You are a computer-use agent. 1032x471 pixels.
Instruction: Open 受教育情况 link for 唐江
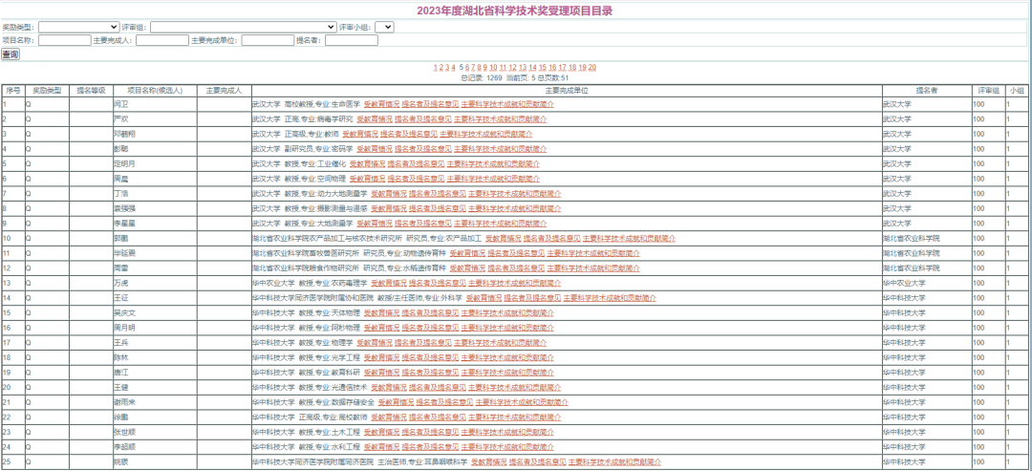coord(381,373)
